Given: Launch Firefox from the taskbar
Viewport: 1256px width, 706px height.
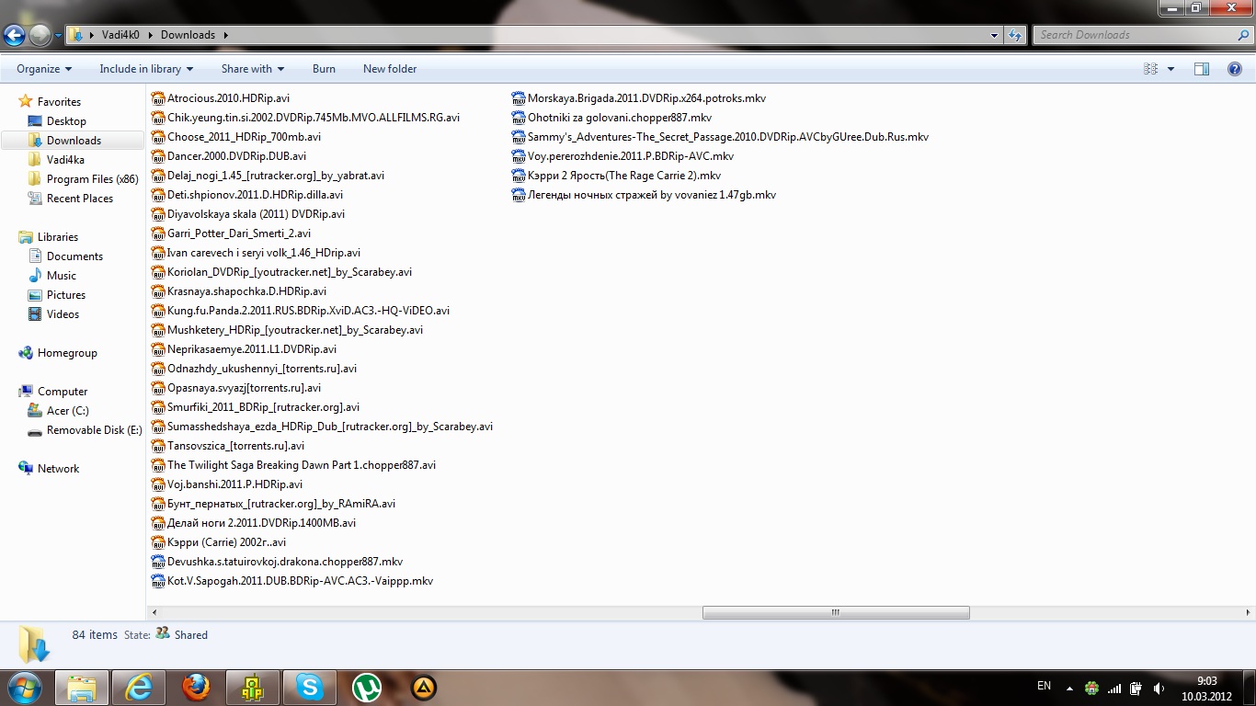Looking at the screenshot, I should (196, 687).
